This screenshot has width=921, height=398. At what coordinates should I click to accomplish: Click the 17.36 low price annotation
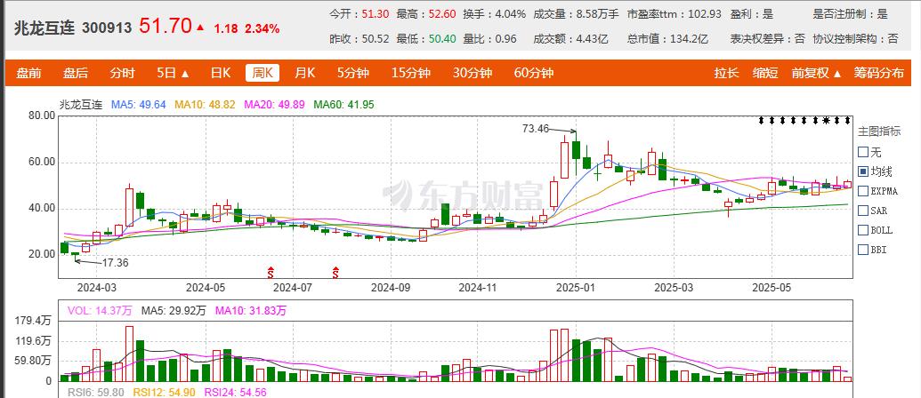tap(115, 263)
